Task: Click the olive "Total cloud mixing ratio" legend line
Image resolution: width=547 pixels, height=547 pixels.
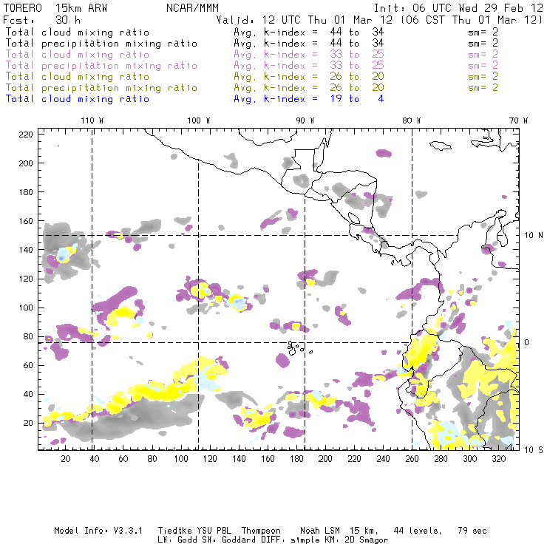Action: click(x=78, y=77)
